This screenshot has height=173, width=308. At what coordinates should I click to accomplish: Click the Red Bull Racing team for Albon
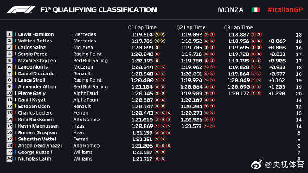[90, 87]
